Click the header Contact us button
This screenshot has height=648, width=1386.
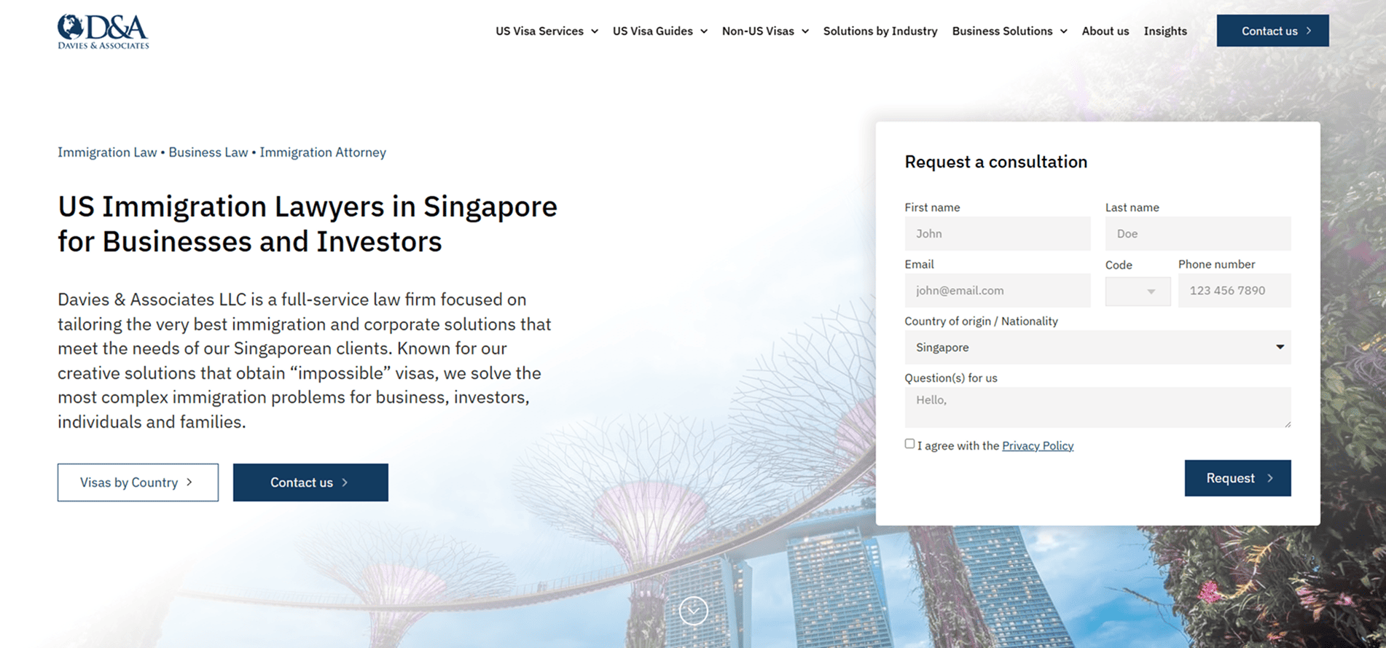1272,31
